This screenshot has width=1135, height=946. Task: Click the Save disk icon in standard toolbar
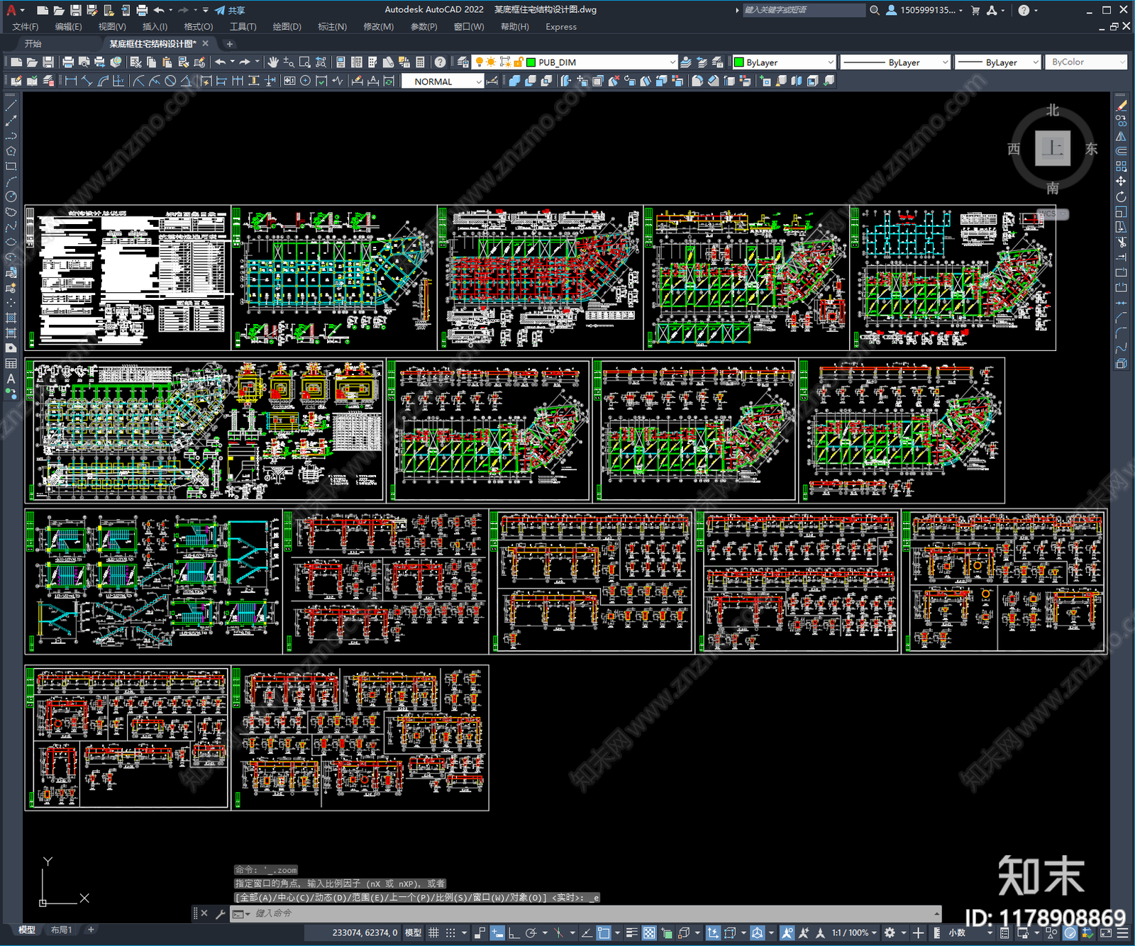(48, 62)
